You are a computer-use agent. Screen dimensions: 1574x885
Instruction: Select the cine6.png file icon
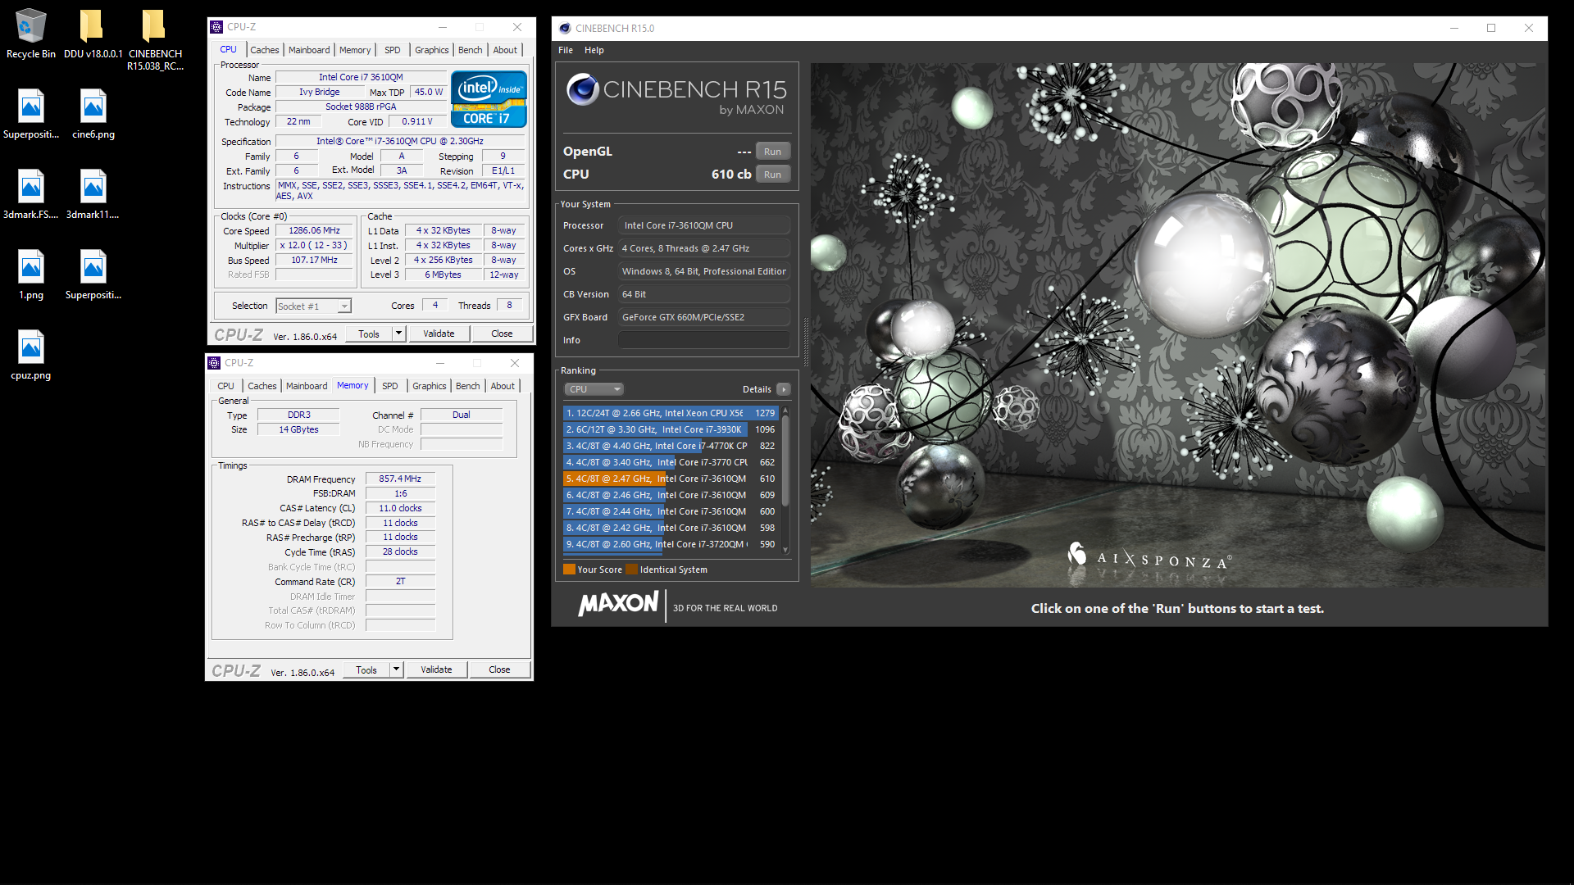[93, 114]
